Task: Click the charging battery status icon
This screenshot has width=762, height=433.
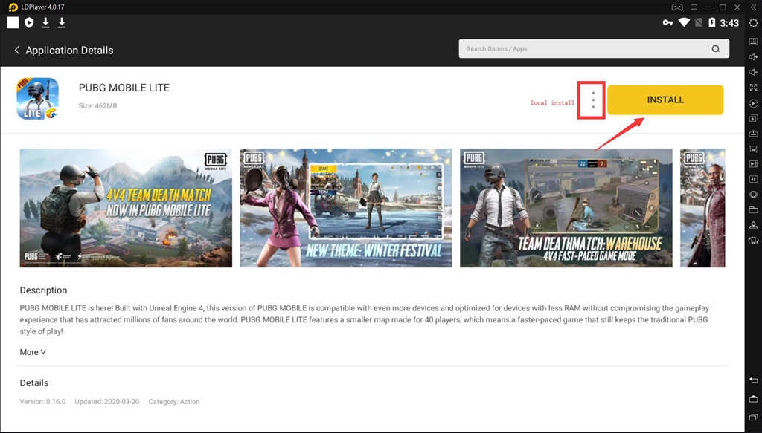Action: tap(712, 23)
